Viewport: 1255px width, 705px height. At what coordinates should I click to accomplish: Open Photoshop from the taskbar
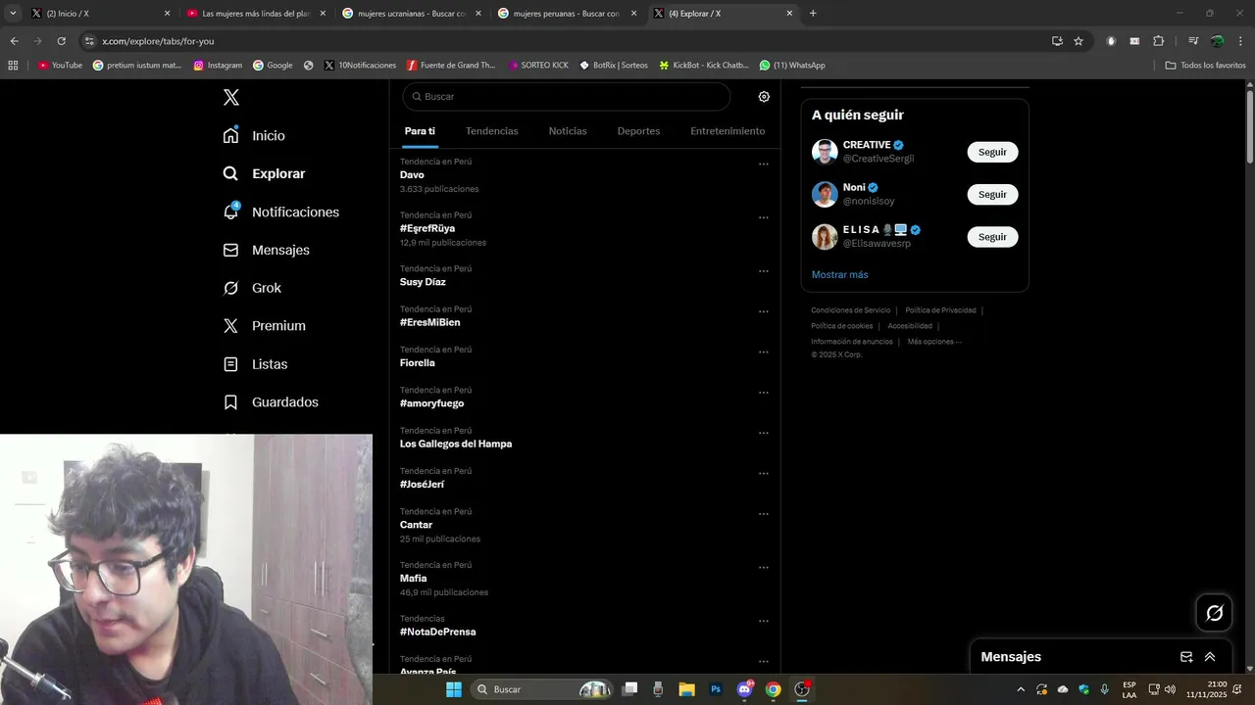[716, 689]
